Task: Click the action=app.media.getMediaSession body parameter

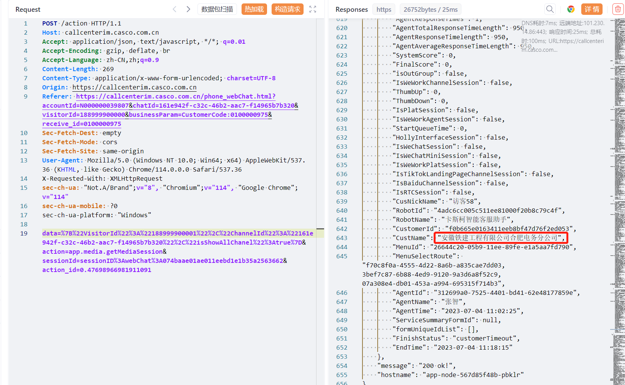Action: pyautogui.click(x=104, y=251)
